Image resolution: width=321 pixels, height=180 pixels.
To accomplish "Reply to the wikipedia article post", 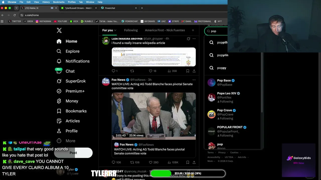I will pos(114,71).
